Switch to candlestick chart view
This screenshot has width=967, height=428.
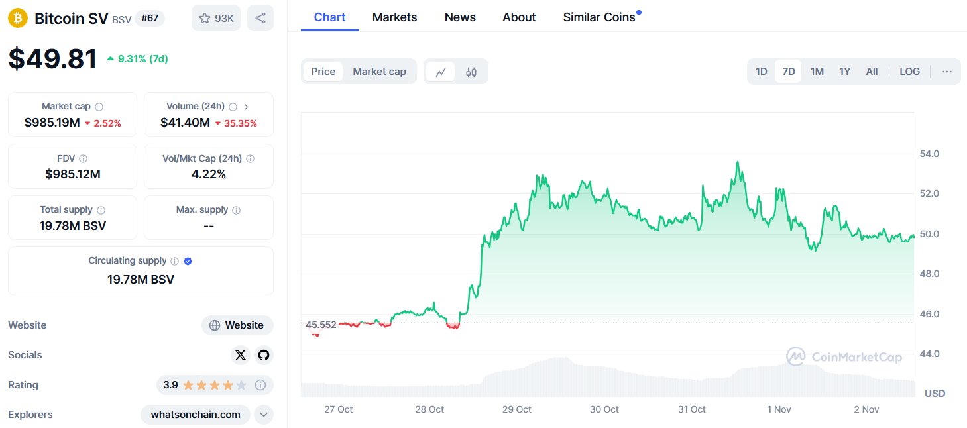coord(471,72)
